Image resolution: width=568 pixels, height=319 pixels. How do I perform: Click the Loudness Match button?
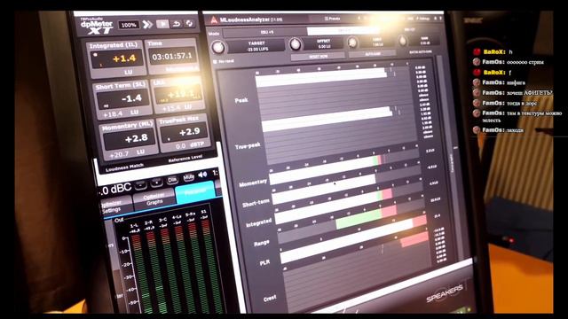tap(124, 167)
